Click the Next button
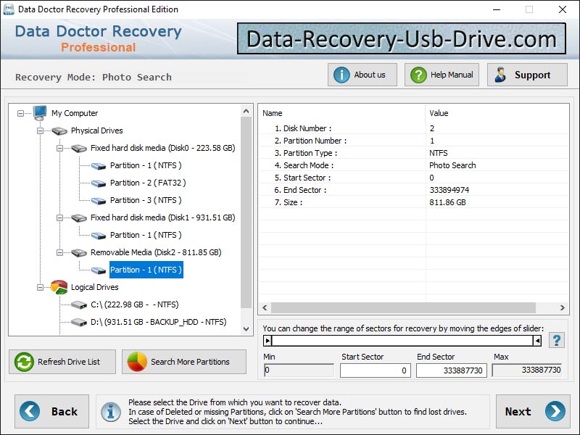The image size is (580, 435). point(534,411)
